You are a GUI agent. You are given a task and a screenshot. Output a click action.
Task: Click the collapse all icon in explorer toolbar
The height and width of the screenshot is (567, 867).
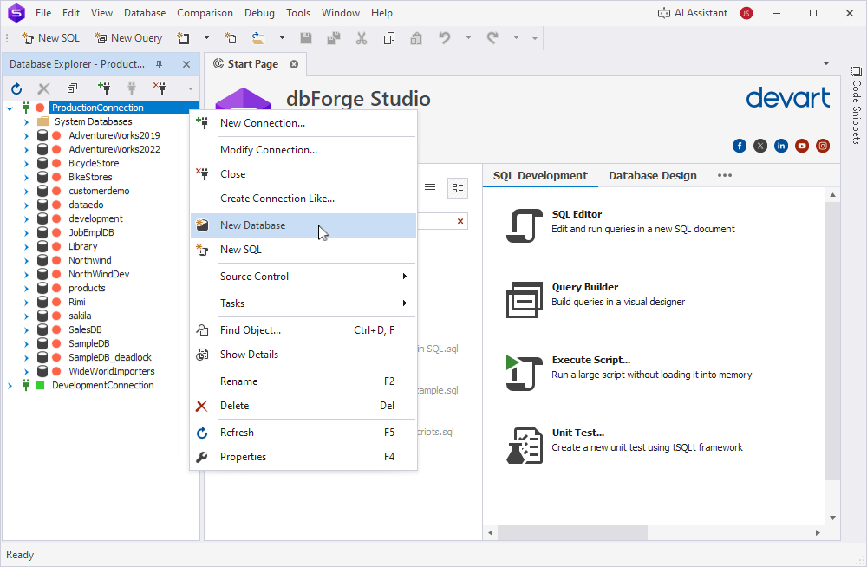coord(72,88)
